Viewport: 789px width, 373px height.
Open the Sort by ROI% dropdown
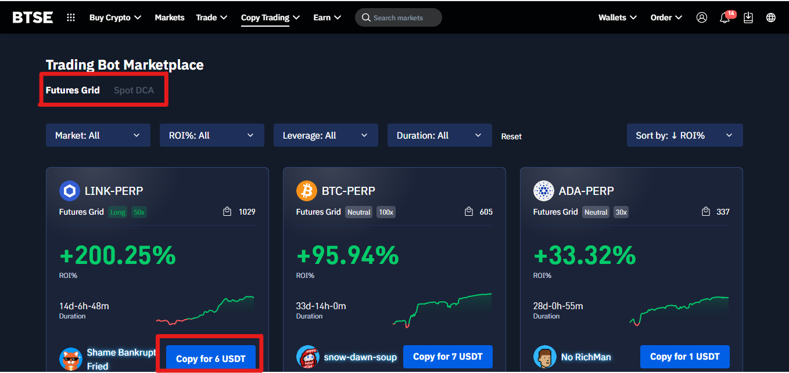coord(685,135)
